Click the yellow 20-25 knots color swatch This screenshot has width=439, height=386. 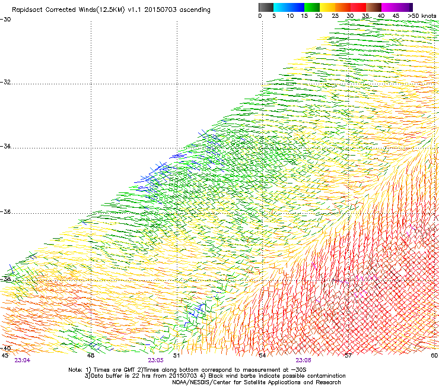click(x=327, y=7)
